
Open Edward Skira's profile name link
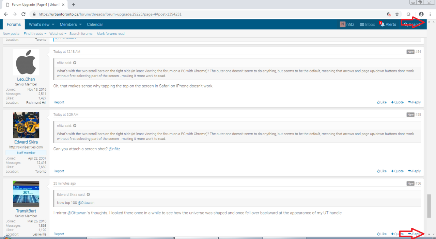click(x=26, y=142)
